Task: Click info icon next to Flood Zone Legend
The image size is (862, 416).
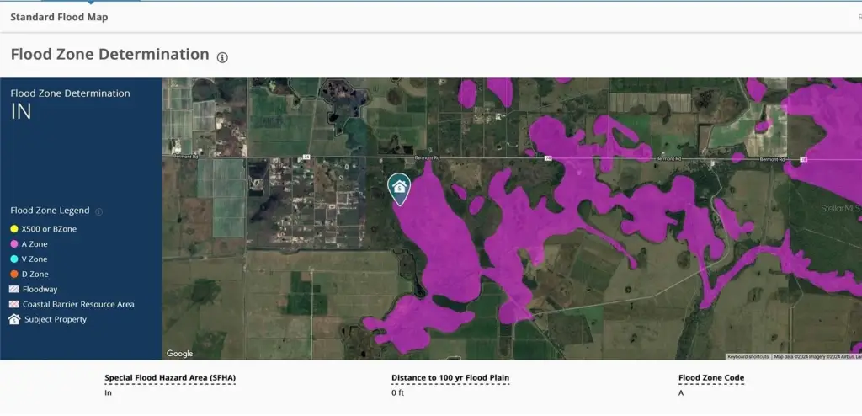Action: point(99,211)
